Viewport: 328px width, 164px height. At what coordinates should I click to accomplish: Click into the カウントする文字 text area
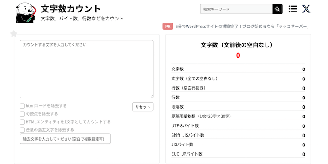86,69
